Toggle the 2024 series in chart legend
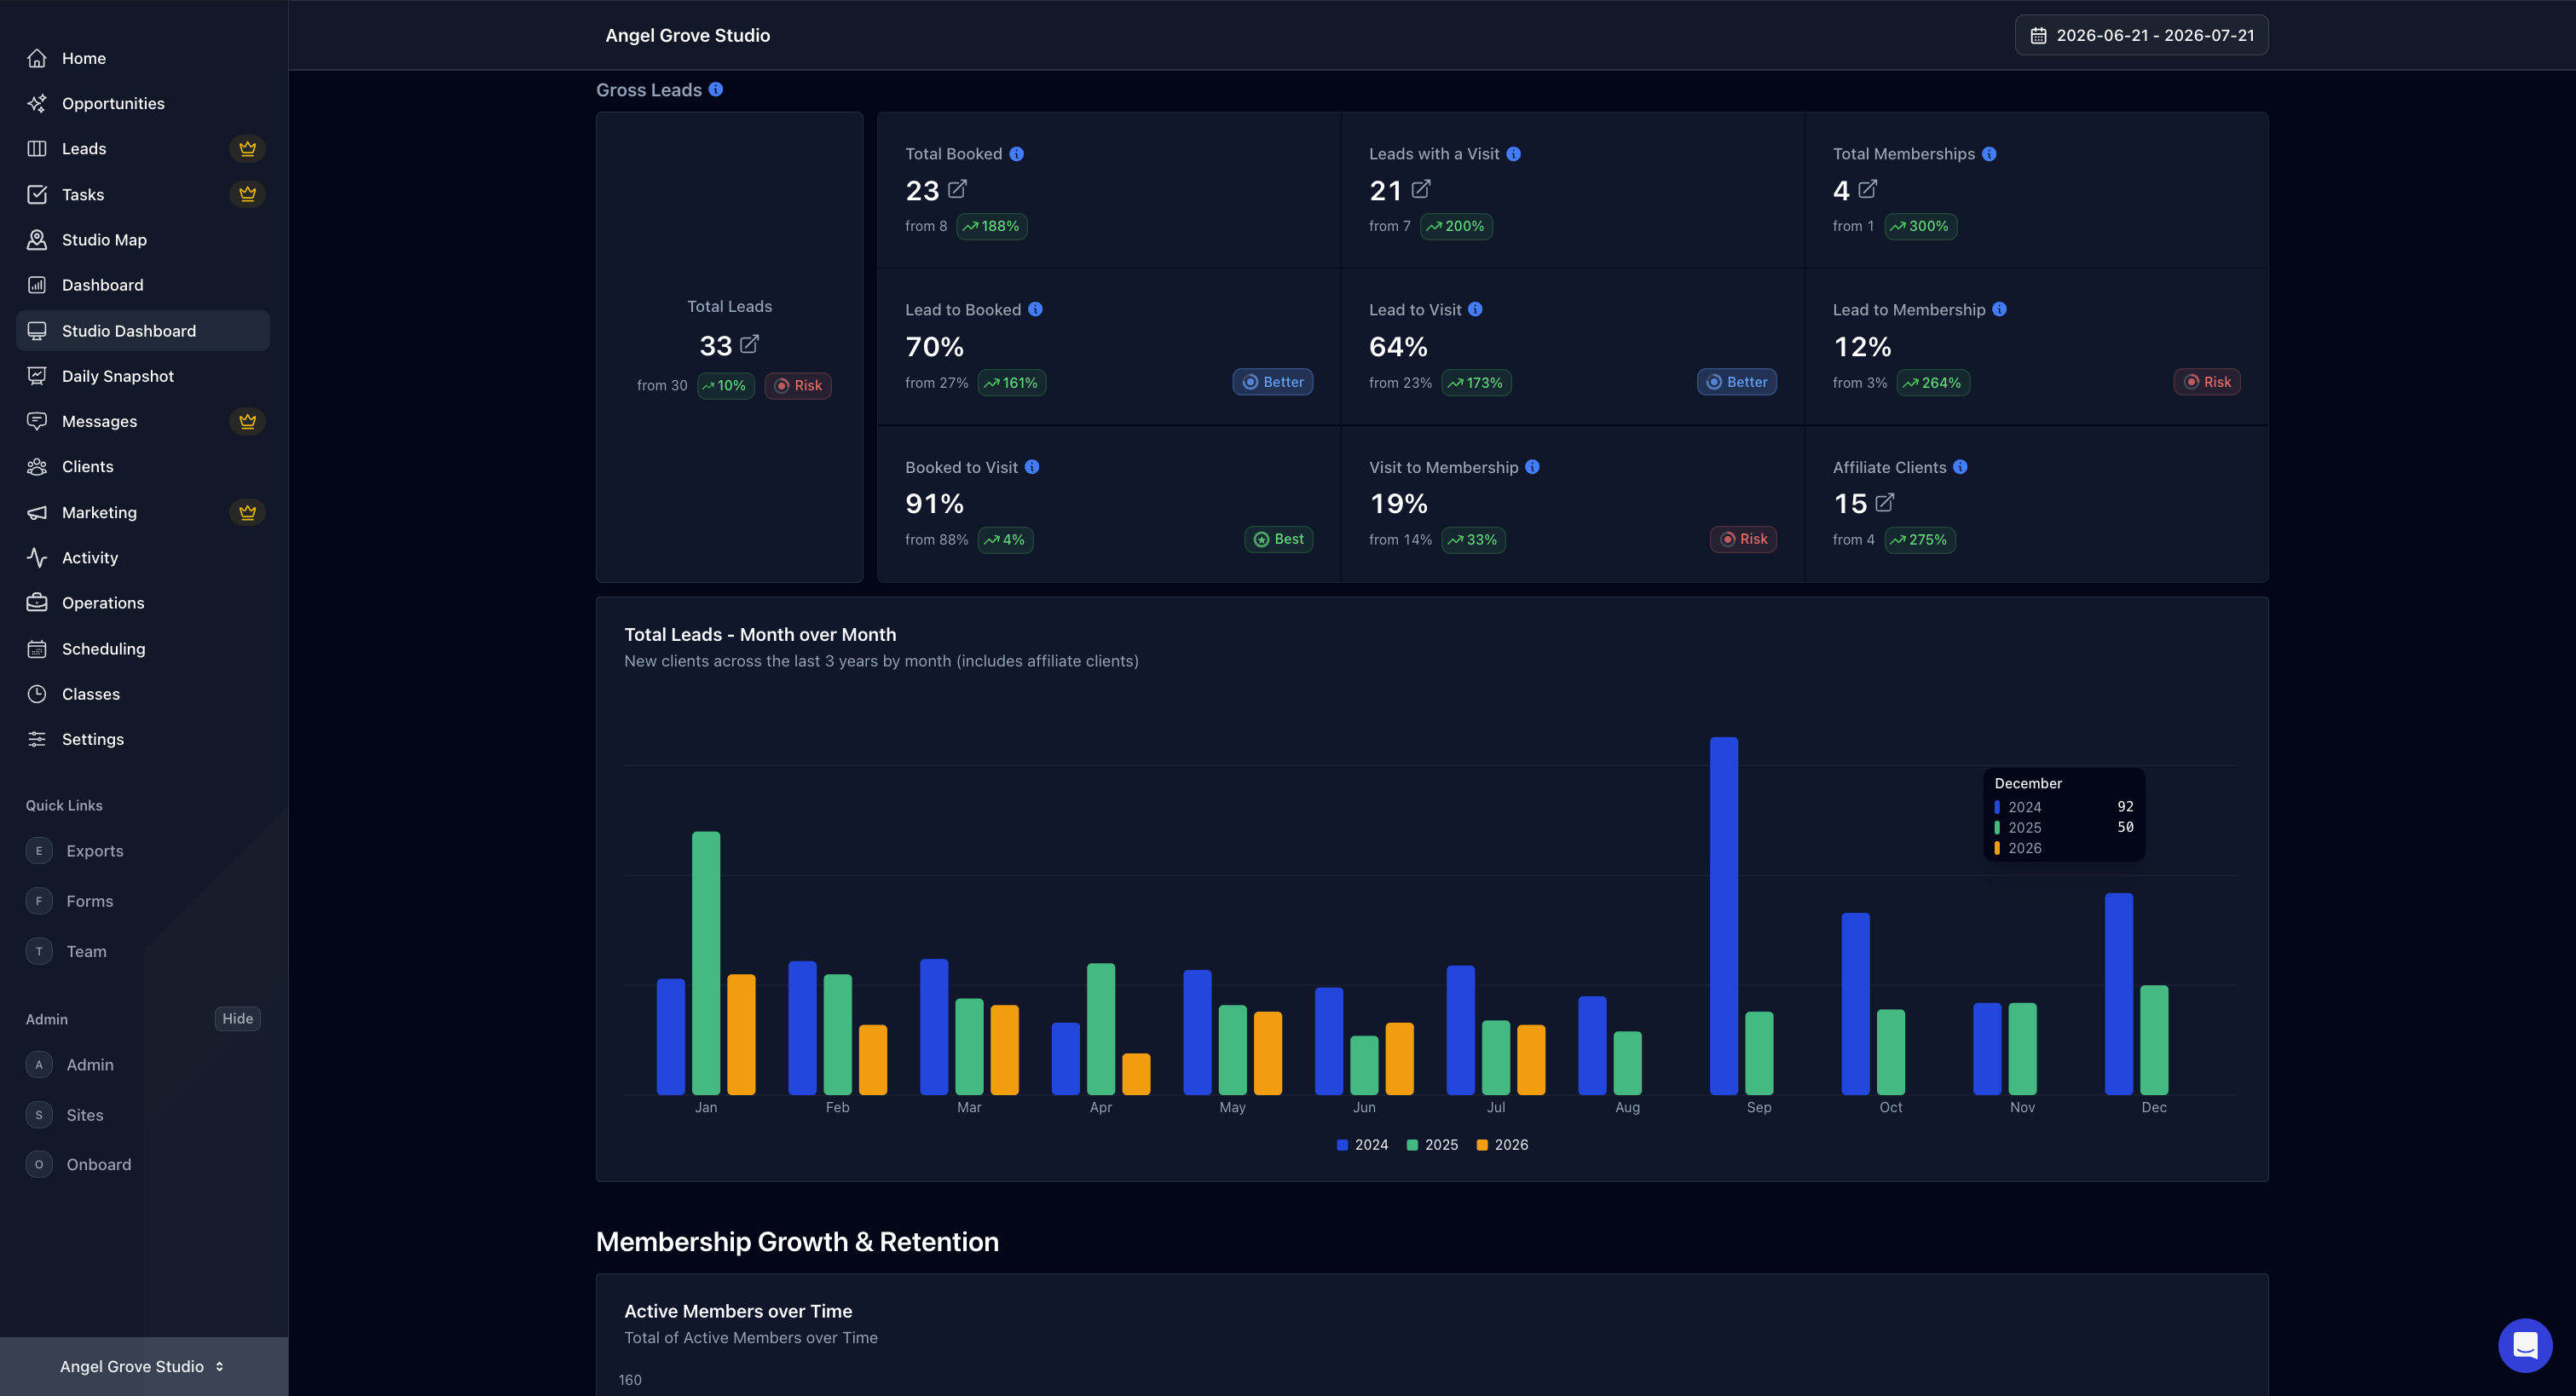This screenshot has width=2576, height=1396. [x=1362, y=1145]
